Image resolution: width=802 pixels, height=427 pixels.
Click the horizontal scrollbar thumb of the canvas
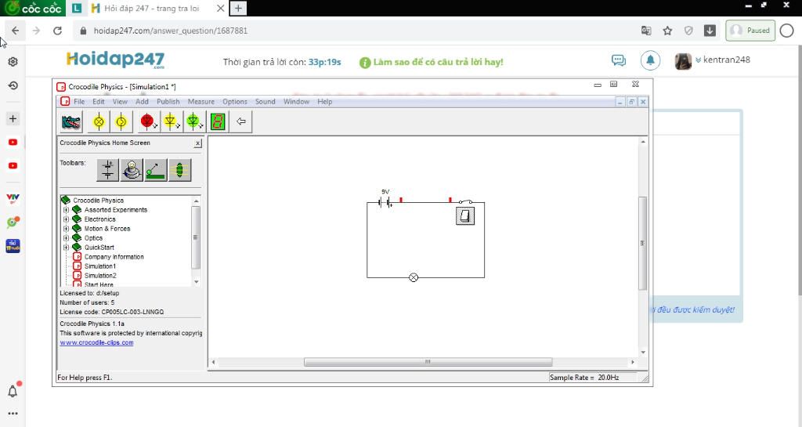point(428,362)
